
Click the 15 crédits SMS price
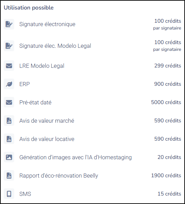[x=169, y=194]
